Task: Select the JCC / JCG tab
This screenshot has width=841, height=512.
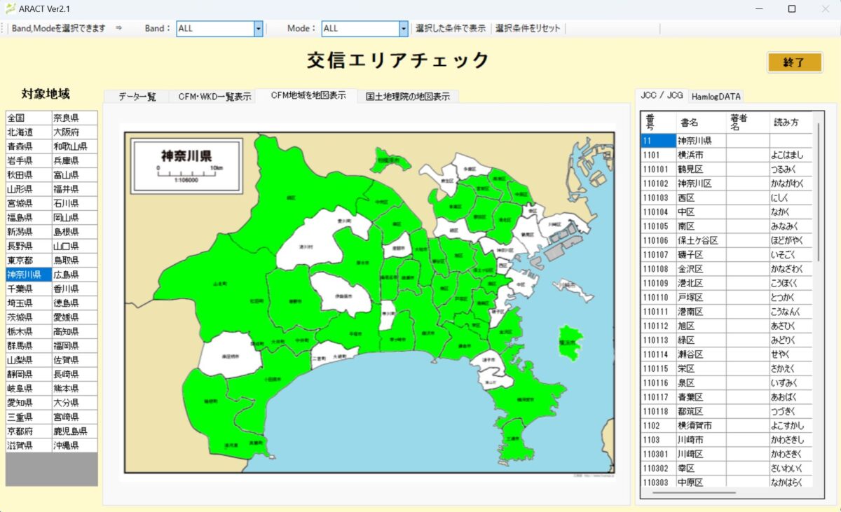Action: [x=661, y=95]
